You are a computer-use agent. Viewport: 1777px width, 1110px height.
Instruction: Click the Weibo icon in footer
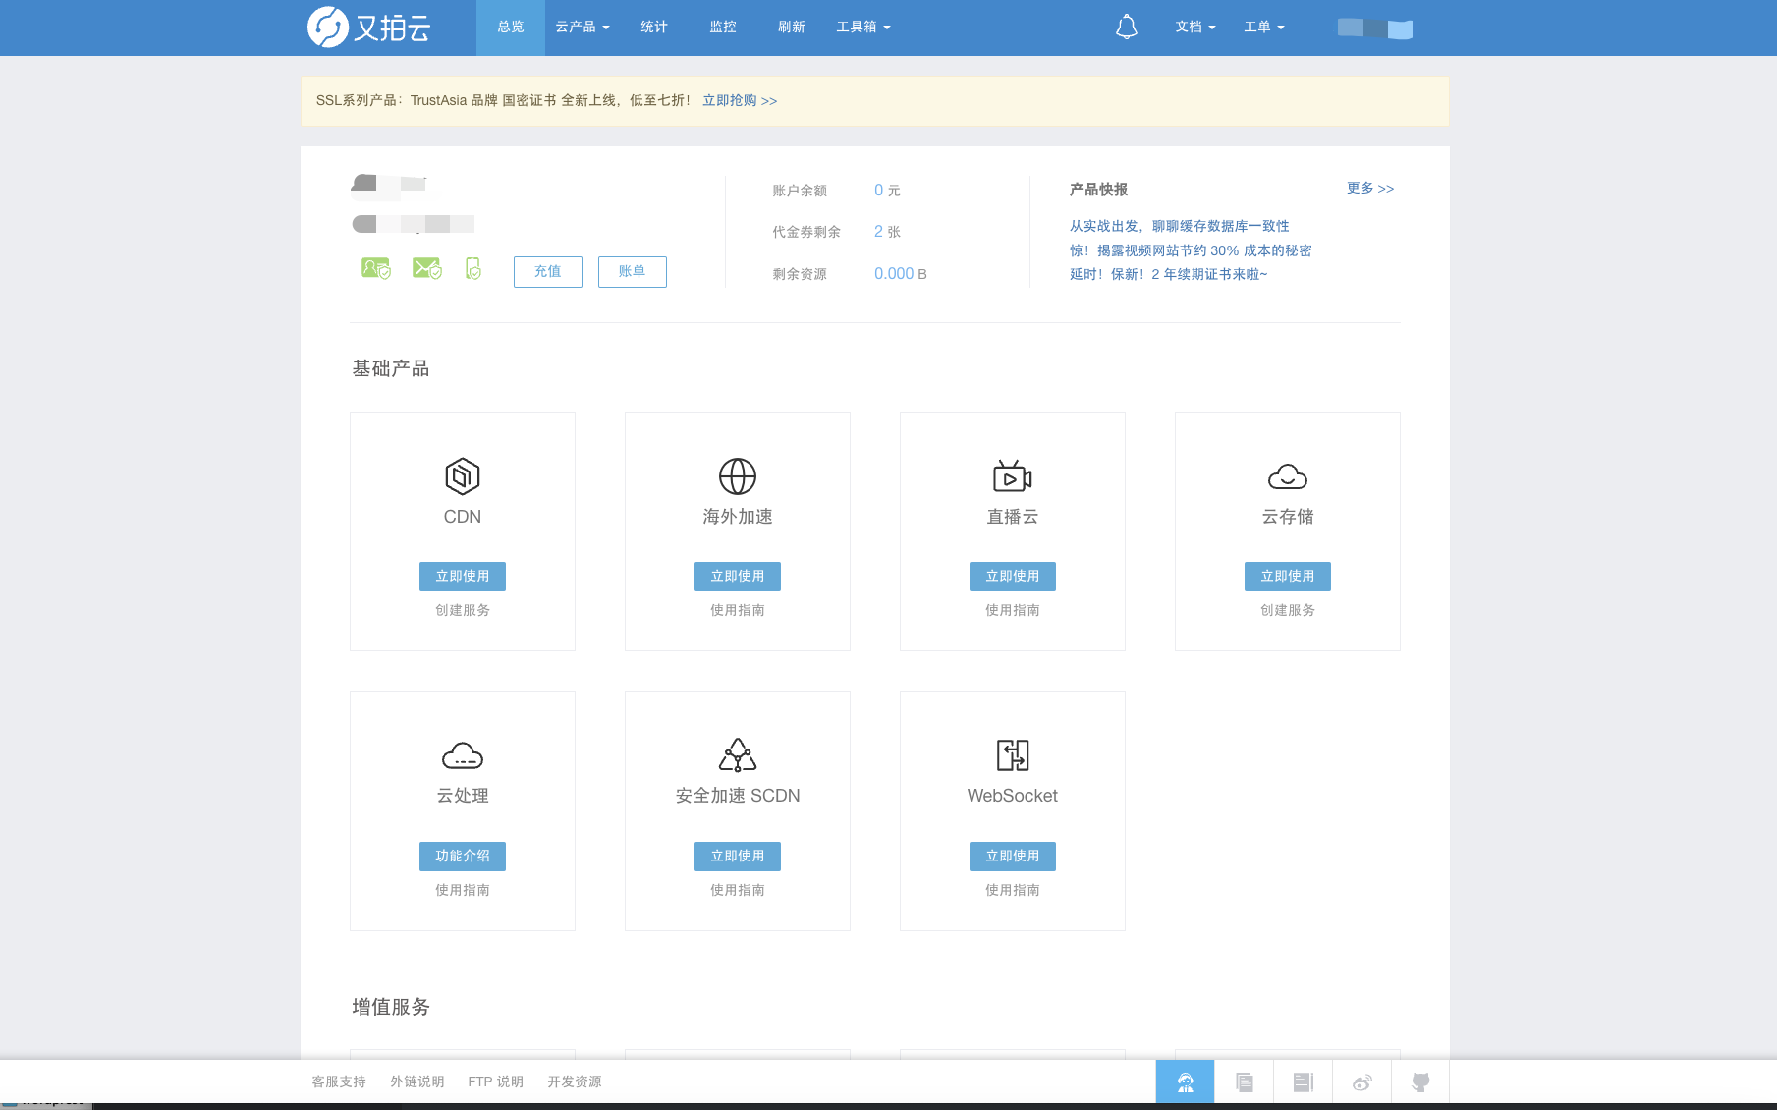point(1361,1082)
